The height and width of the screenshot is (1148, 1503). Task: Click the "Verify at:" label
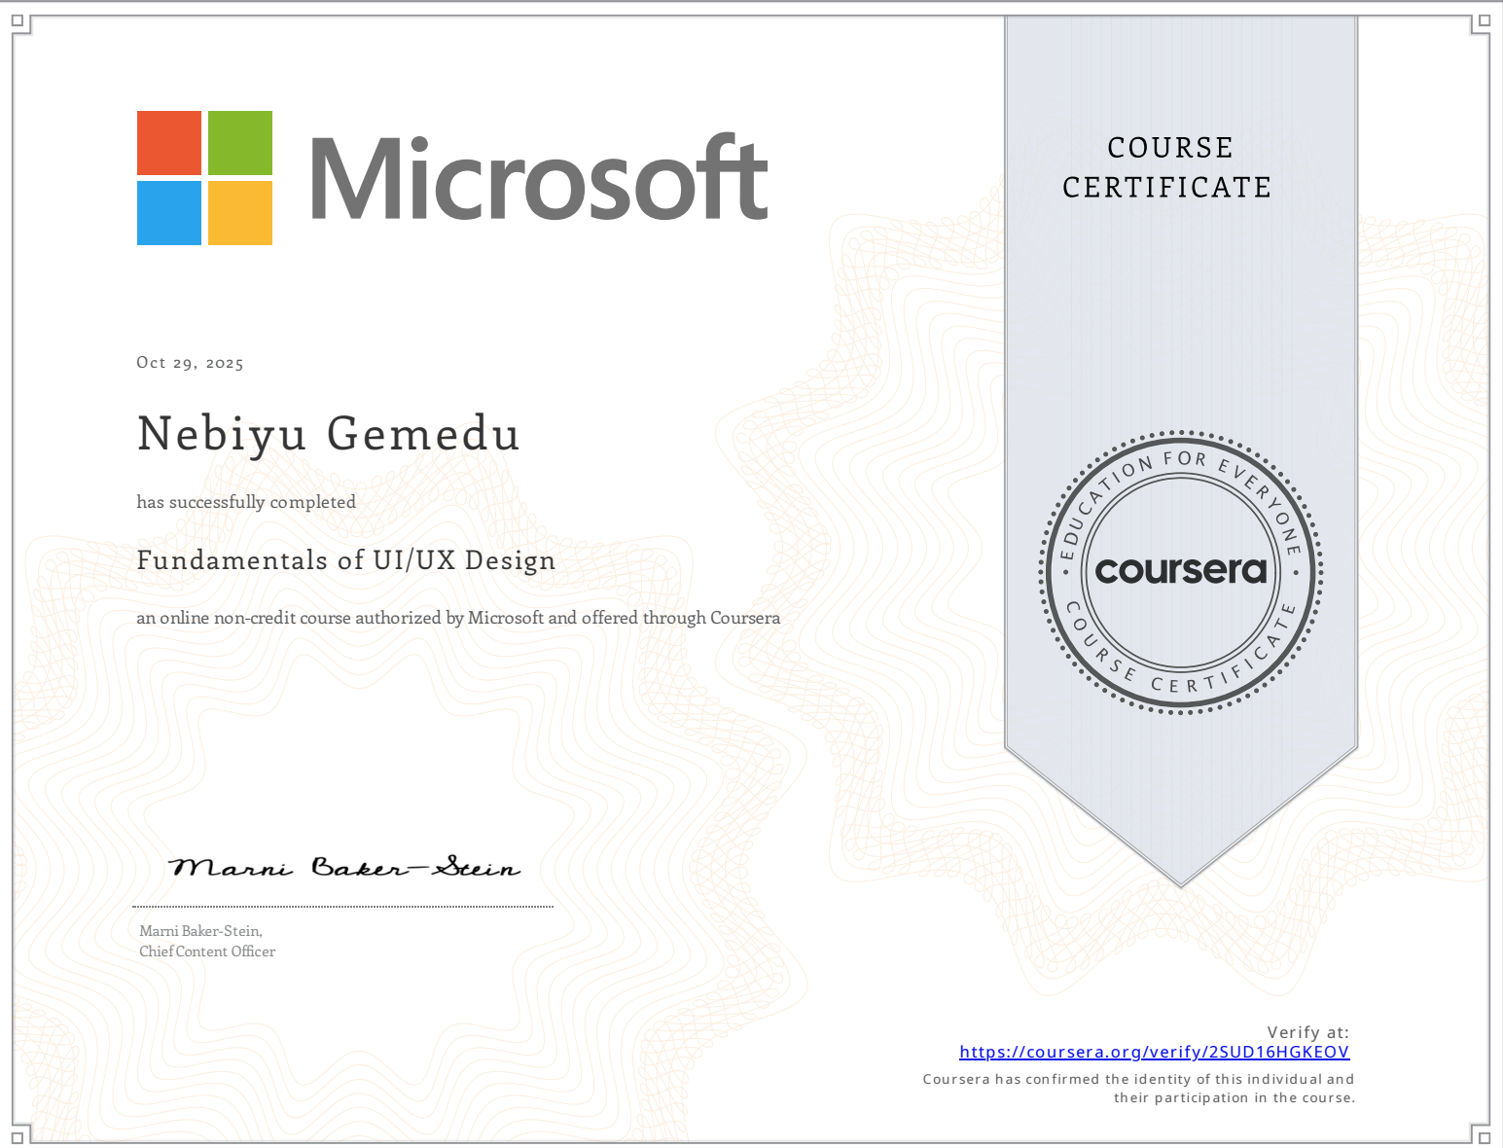click(x=1307, y=1032)
